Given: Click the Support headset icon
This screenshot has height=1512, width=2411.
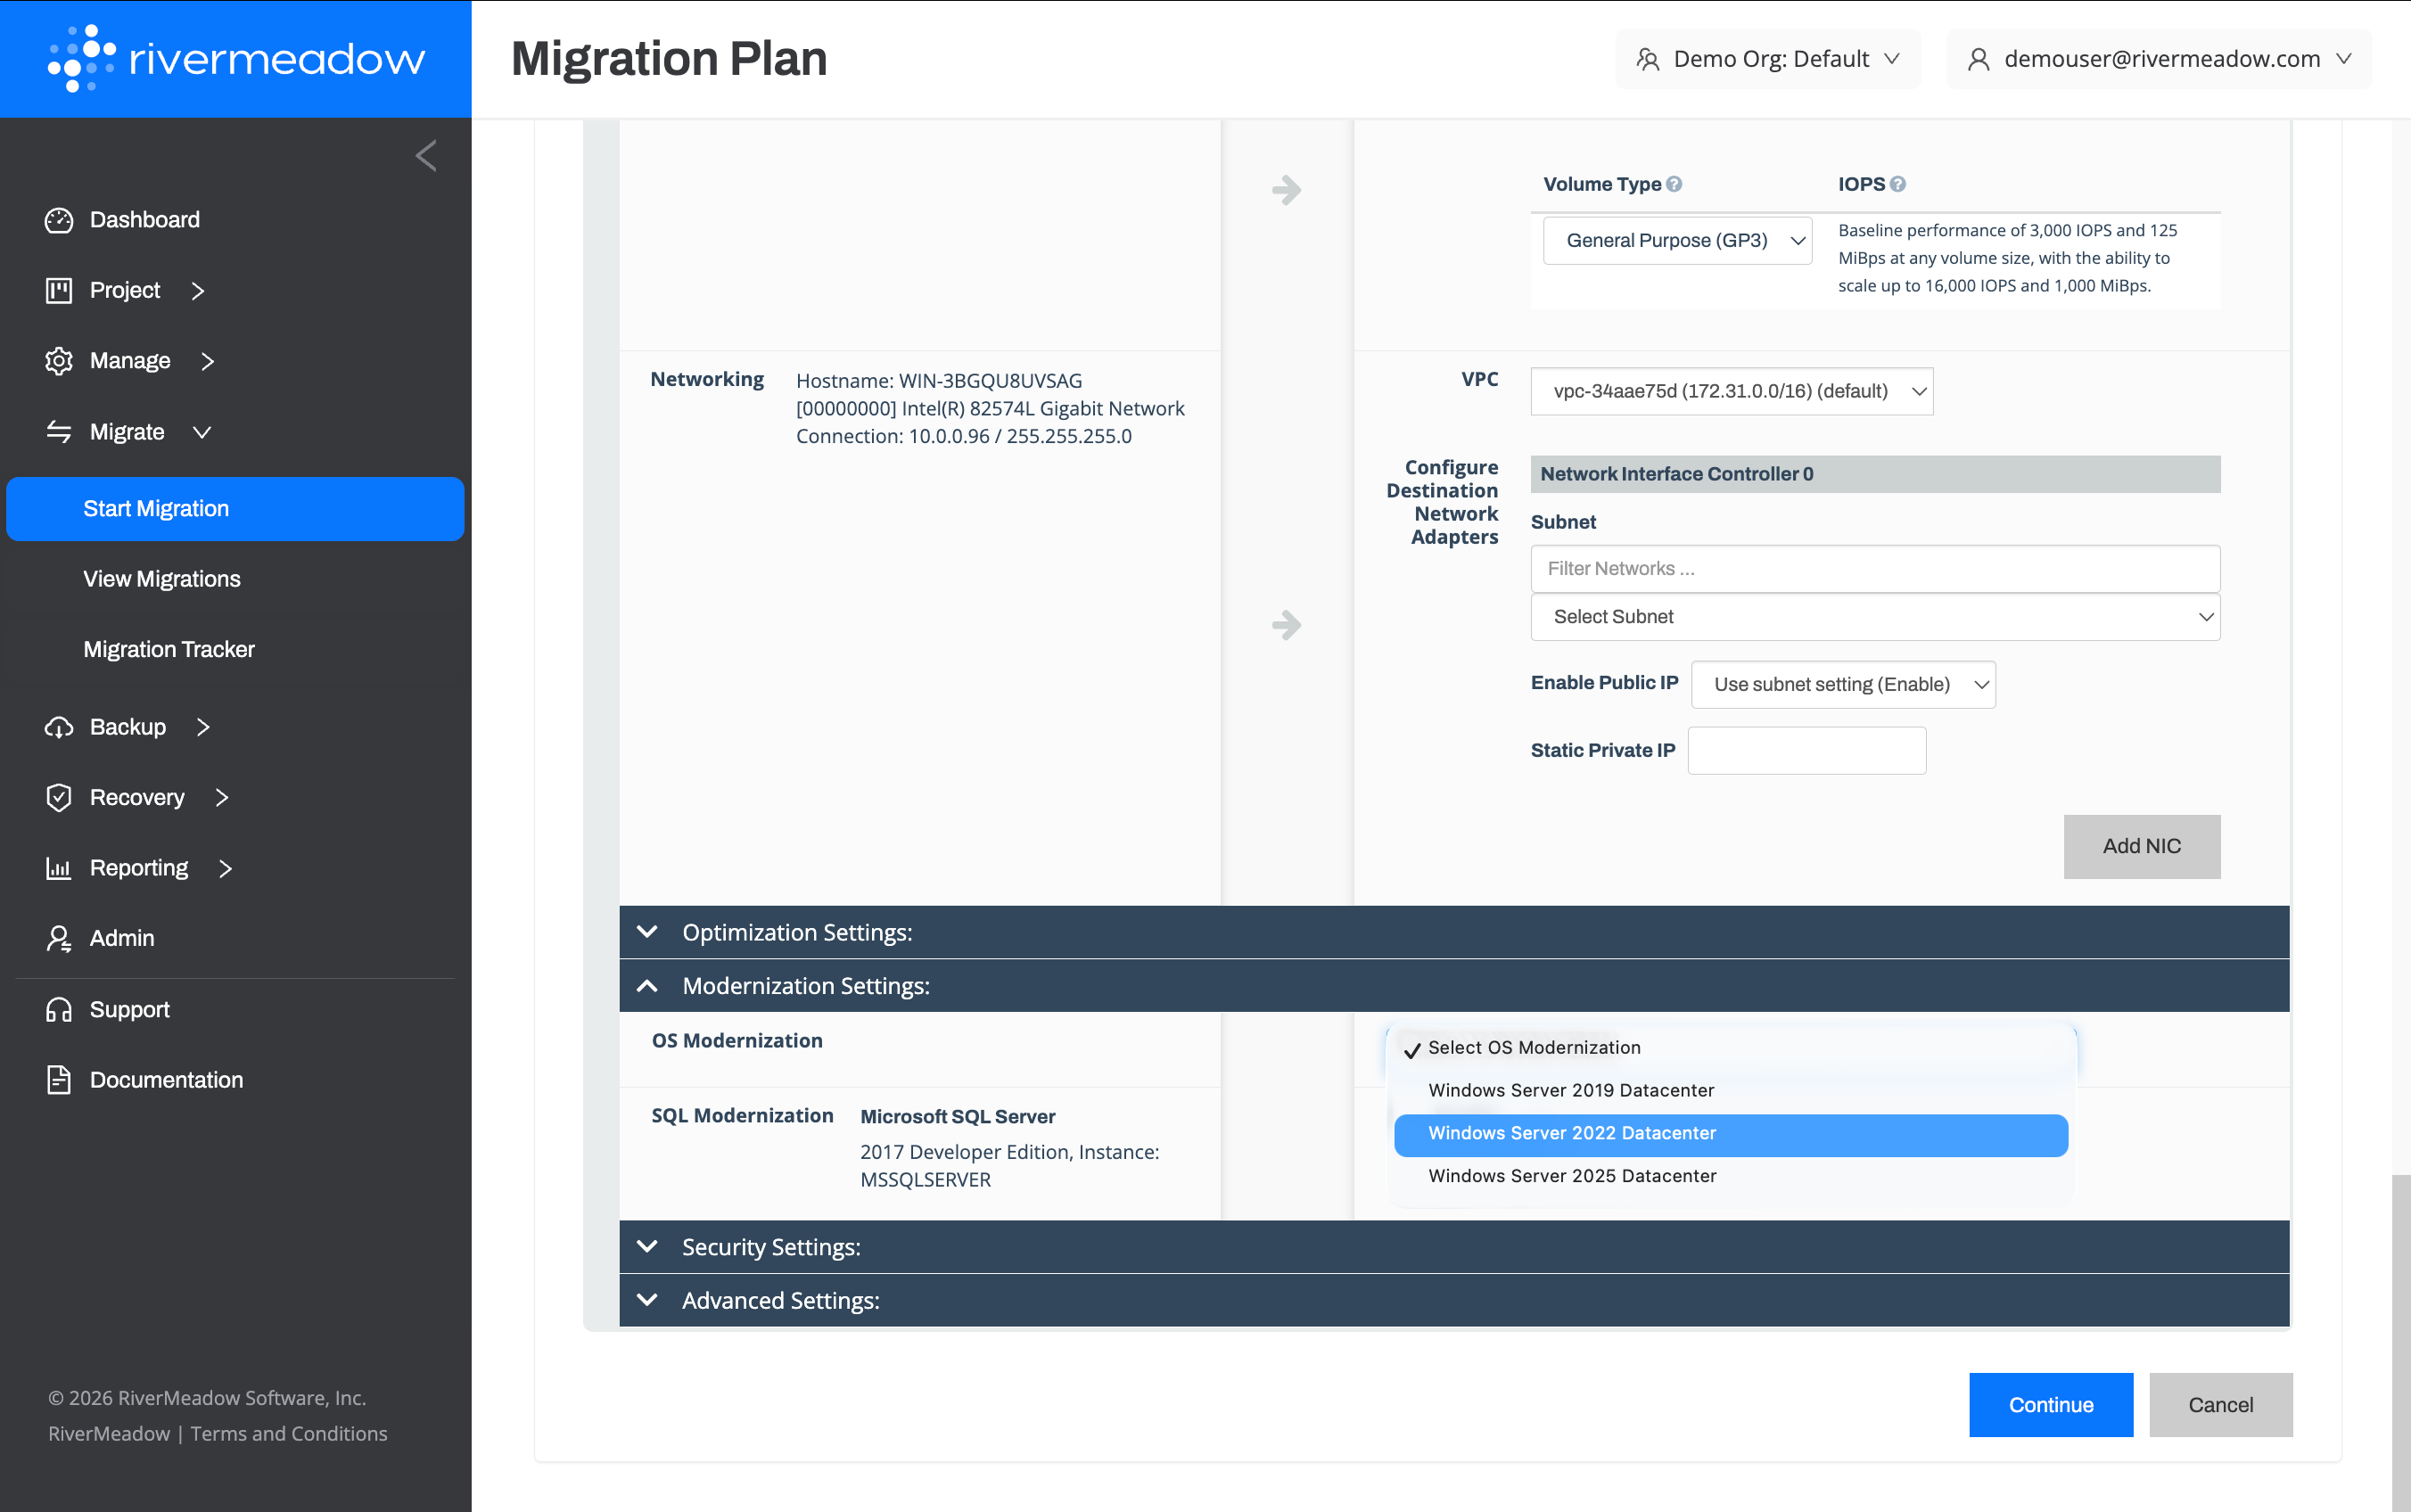Looking at the screenshot, I should tap(59, 1009).
